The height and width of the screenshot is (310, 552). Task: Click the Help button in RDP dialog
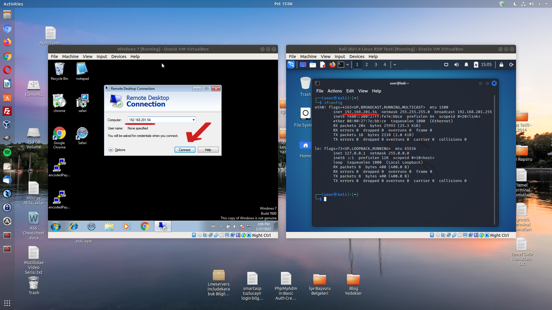[x=208, y=150]
